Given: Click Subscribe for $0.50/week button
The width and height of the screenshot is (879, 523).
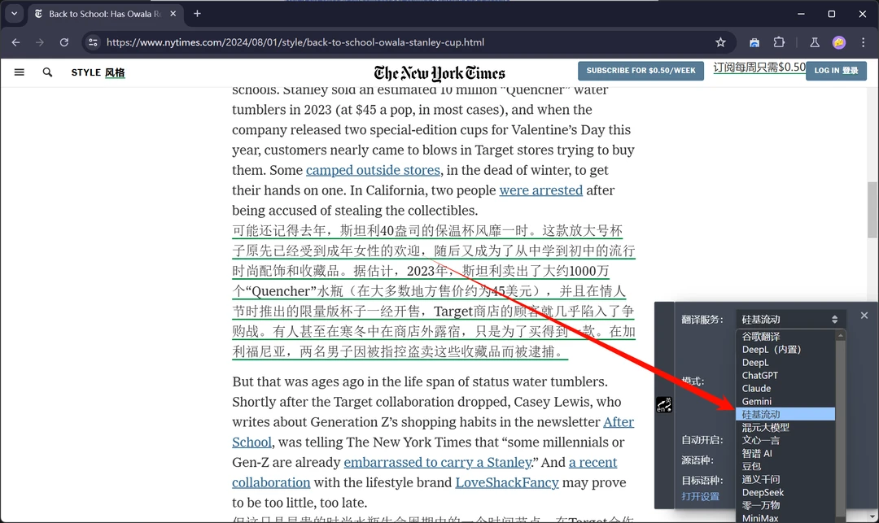Looking at the screenshot, I should [641, 71].
